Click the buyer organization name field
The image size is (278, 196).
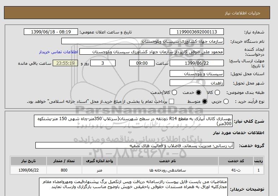point(143,41)
